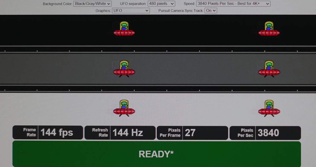Open the Background Color dropdown
The height and width of the screenshot is (167, 316).
click(x=92, y=4)
